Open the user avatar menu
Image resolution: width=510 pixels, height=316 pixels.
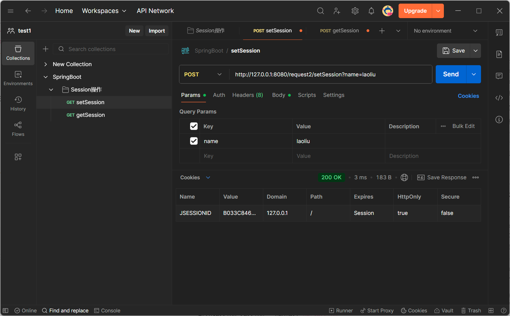tap(388, 11)
